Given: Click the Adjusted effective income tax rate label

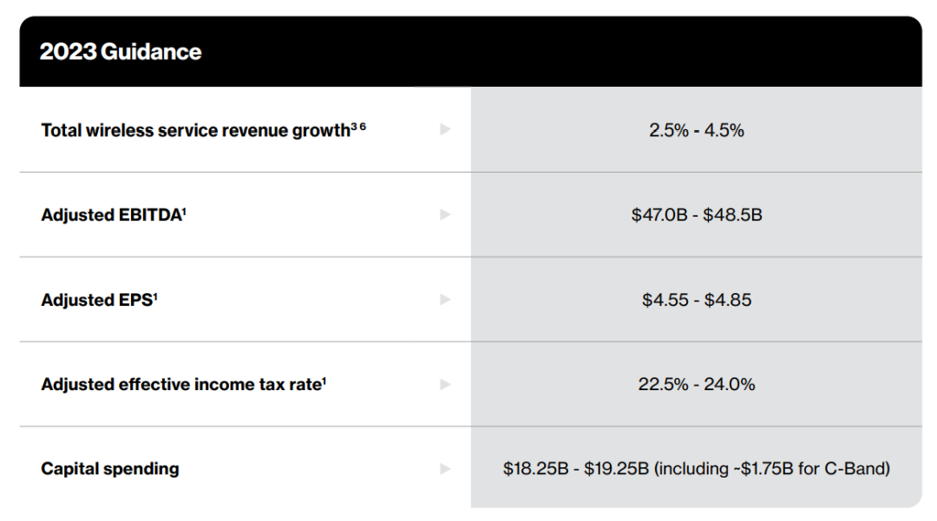Looking at the screenshot, I should point(180,384).
